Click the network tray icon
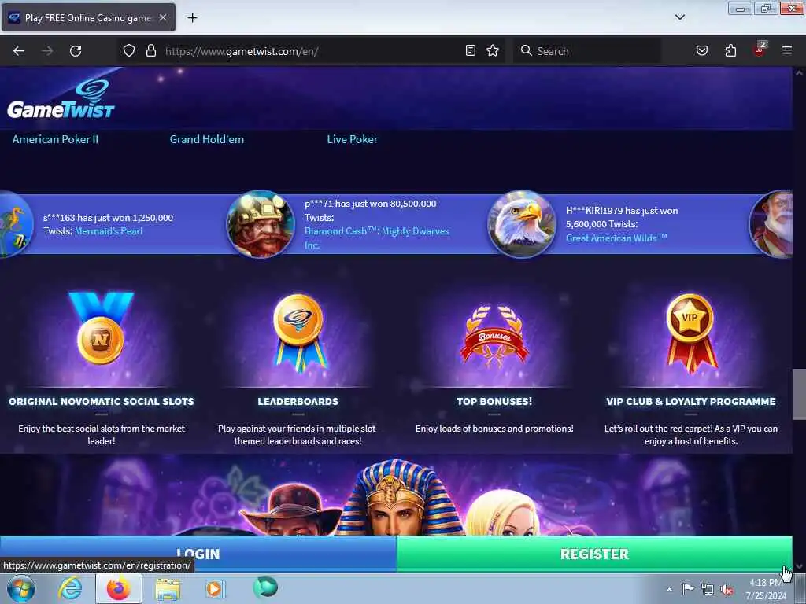 708,589
